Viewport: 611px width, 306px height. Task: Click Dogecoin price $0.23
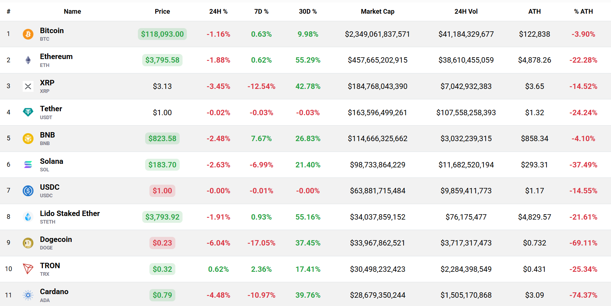(x=162, y=243)
